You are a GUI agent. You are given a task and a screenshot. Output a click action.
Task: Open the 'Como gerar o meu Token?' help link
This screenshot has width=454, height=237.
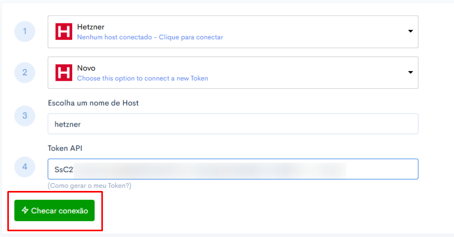click(x=89, y=186)
